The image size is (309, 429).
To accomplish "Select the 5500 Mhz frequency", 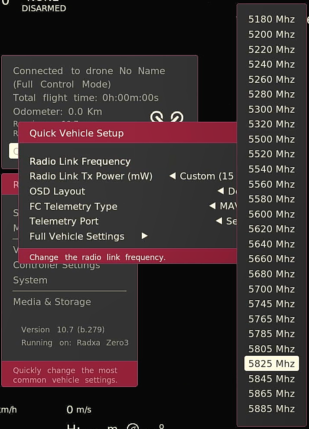I will [272, 139].
